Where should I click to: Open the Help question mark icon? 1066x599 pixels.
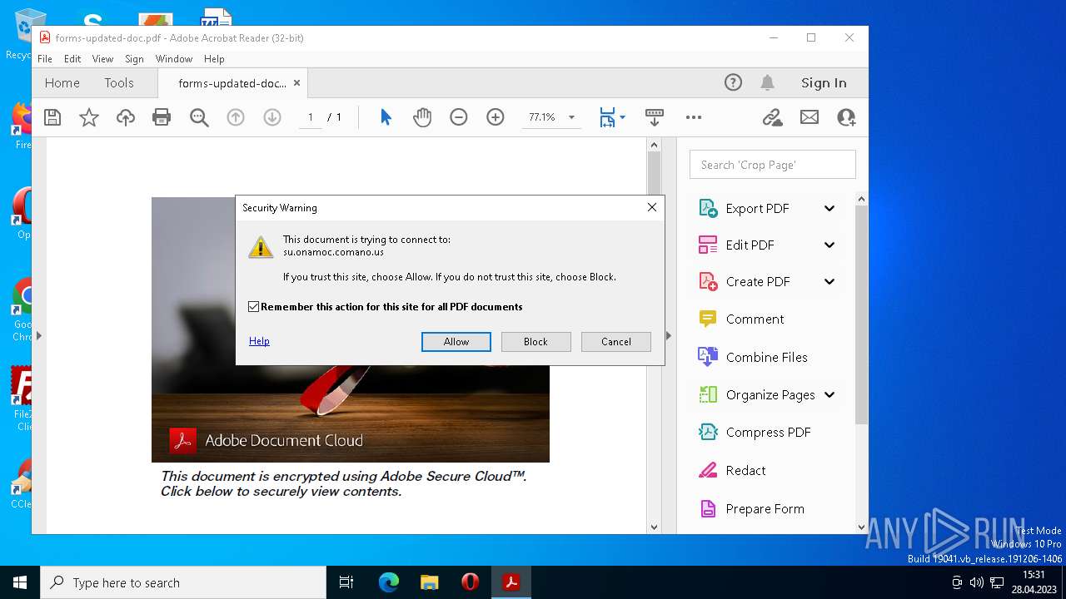click(x=733, y=82)
